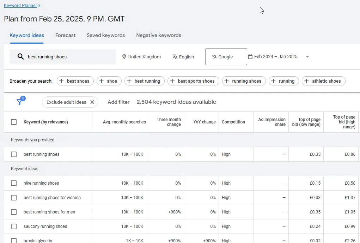Open the Negative keywords tab
The height and width of the screenshot is (243, 360).
pos(159,35)
